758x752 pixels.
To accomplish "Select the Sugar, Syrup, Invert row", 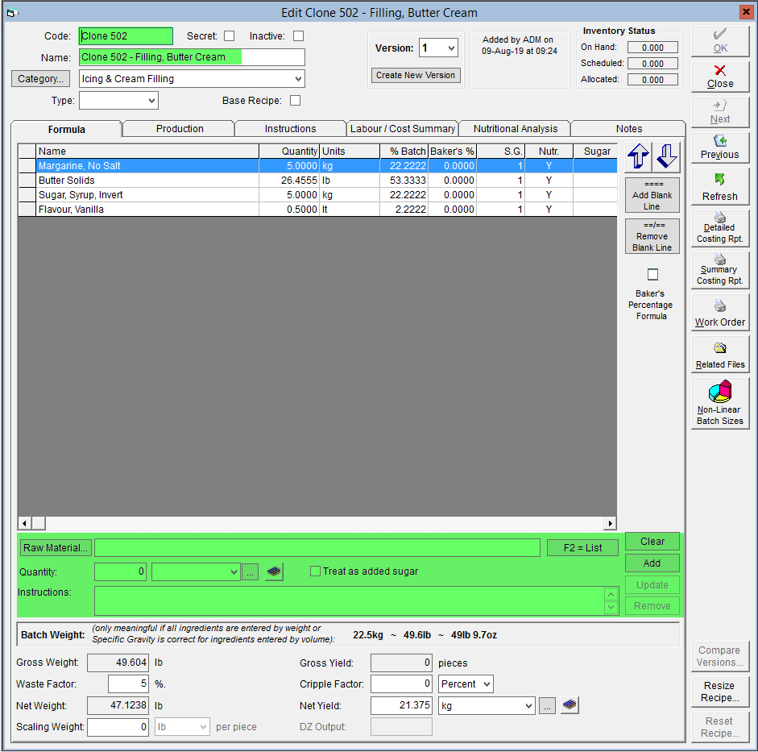I will click(317, 195).
